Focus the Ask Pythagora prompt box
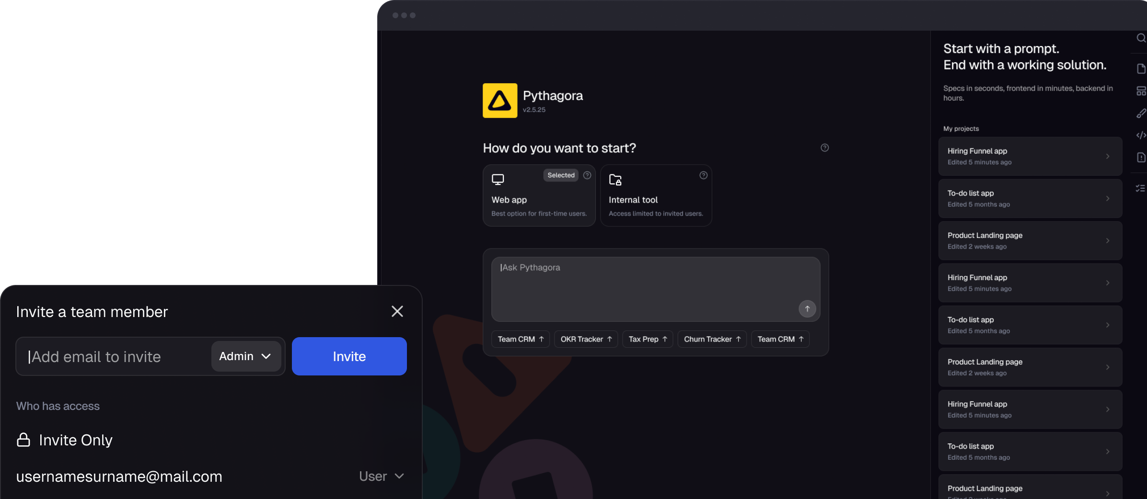Image resolution: width=1147 pixels, height=499 pixels. click(x=656, y=289)
